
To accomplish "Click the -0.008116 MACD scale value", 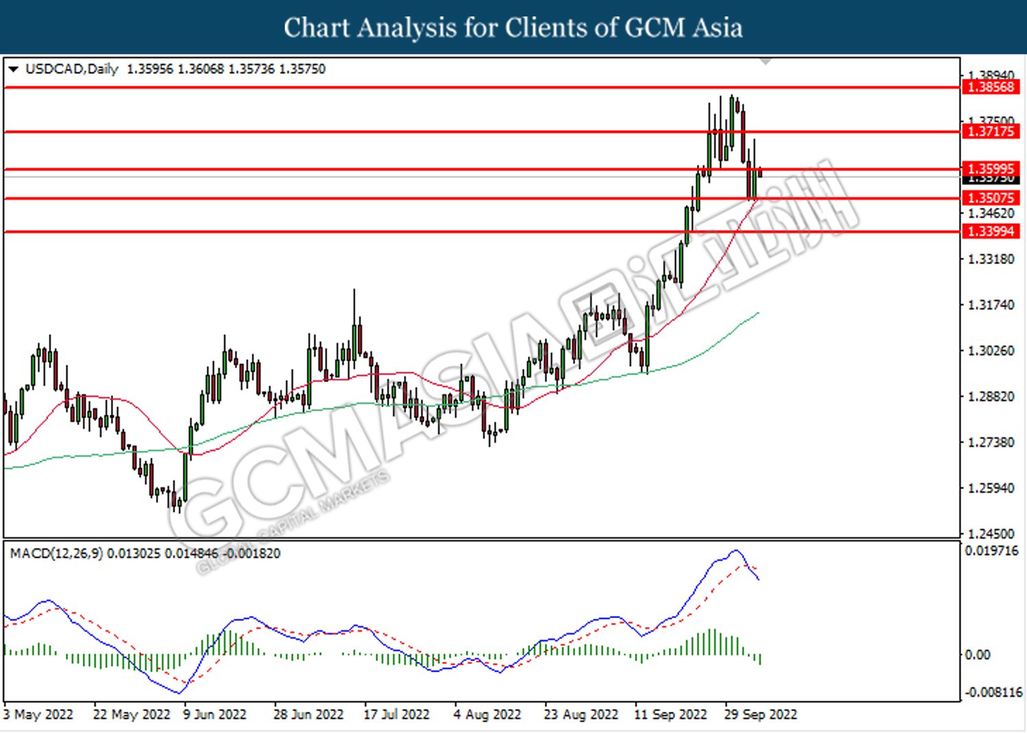I will click(x=993, y=693).
